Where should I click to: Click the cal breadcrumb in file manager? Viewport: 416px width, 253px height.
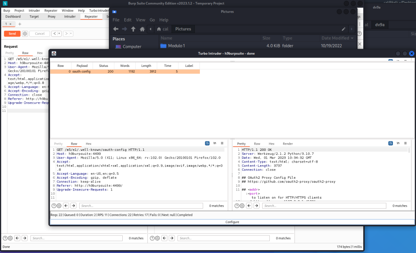pos(162,29)
